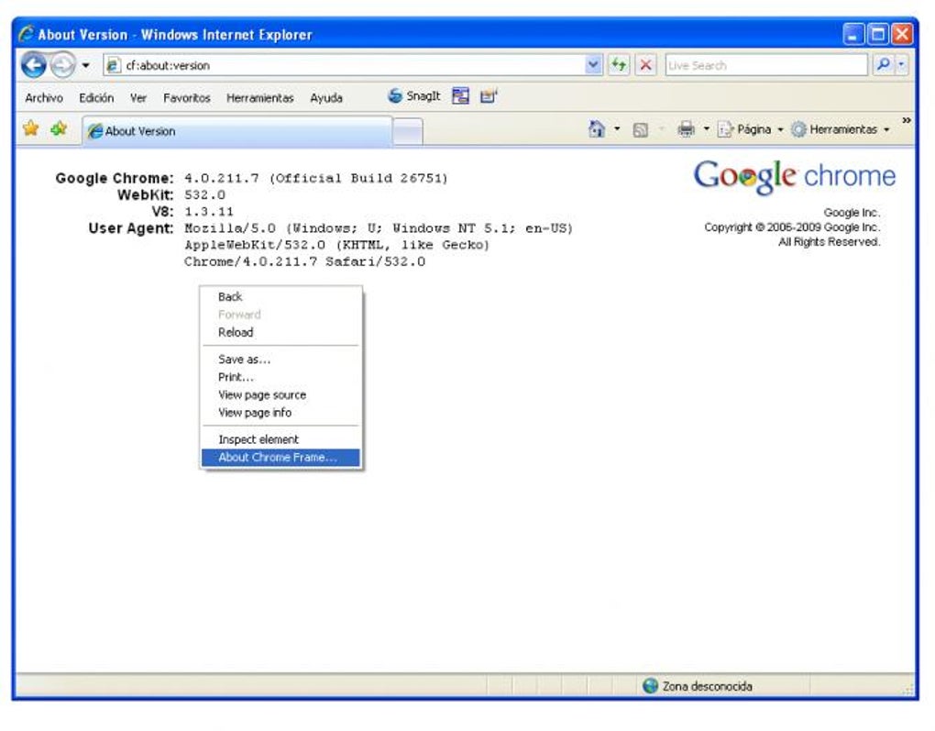Viewport: 935px width, 731px height.
Task: Select About Chrome Frame... menu entry
Action: pyautogui.click(x=280, y=457)
